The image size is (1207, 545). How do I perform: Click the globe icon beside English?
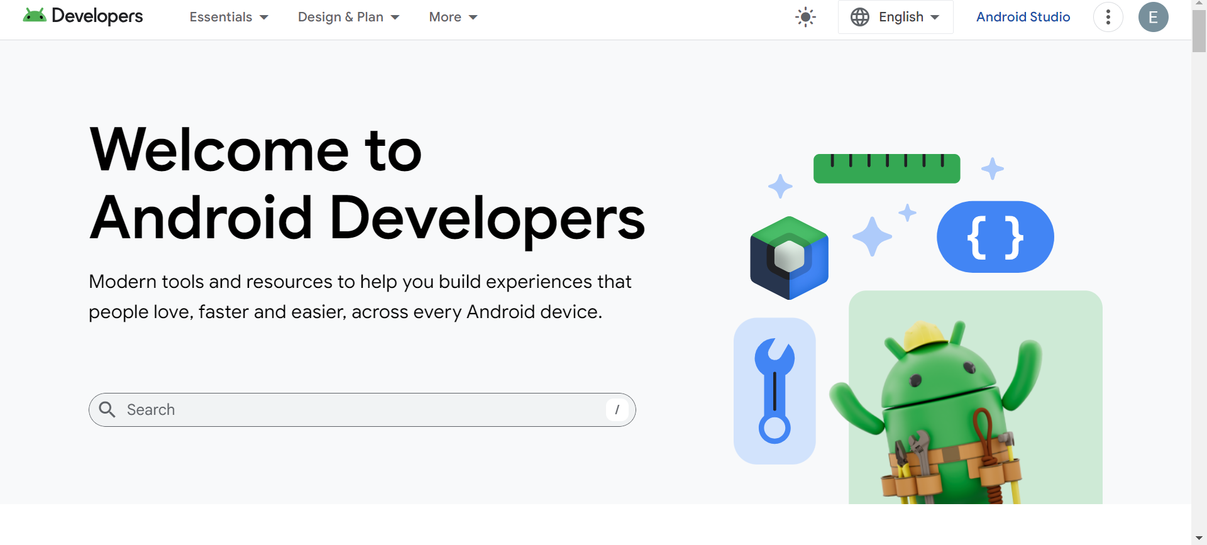pyautogui.click(x=860, y=17)
